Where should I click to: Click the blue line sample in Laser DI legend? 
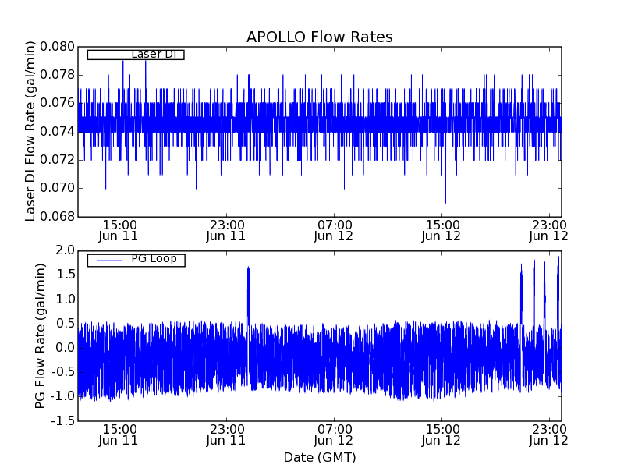click(x=109, y=55)
